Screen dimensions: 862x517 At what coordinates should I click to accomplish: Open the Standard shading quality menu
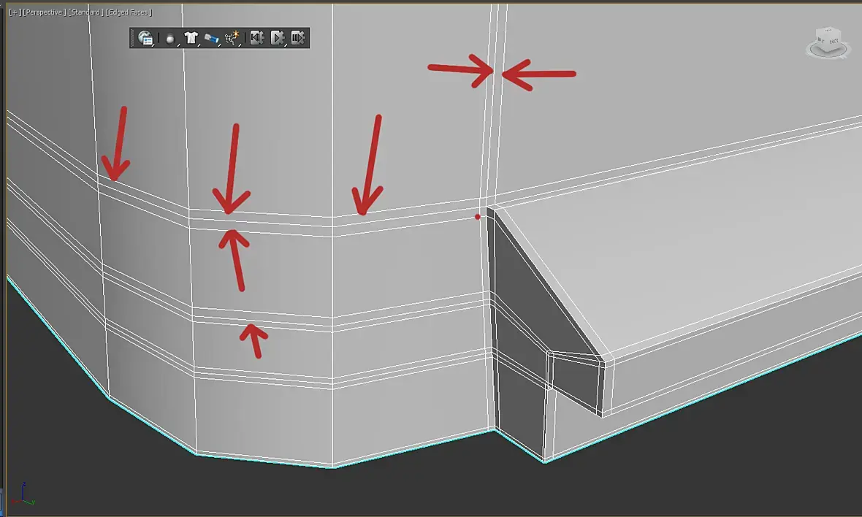pos(85,12)
